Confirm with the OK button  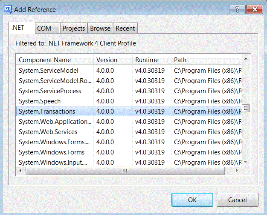pos(192,200)
